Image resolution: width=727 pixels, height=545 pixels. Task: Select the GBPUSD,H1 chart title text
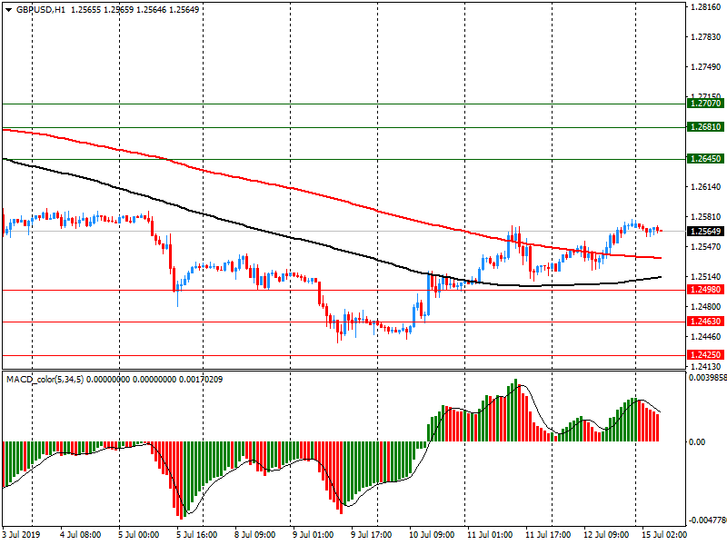click(41, 9)
